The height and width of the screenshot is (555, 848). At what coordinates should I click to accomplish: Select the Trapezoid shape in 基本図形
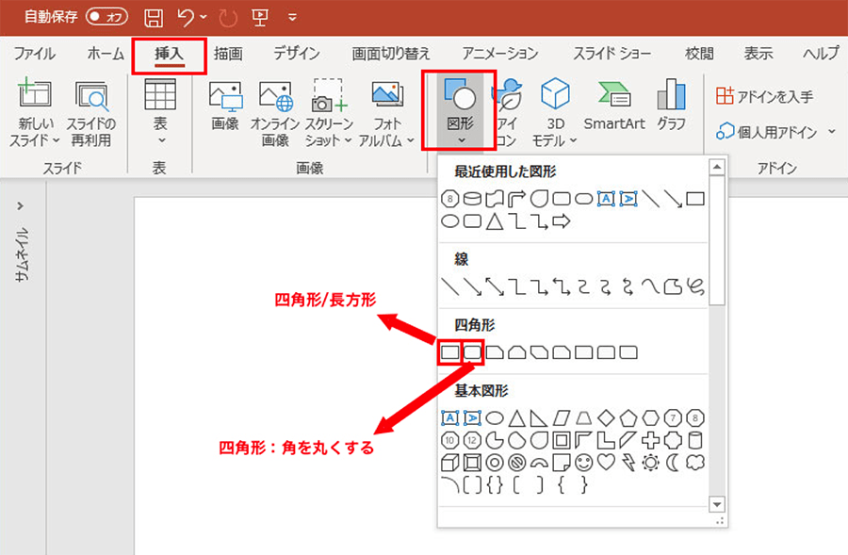[x=583, y=417]
